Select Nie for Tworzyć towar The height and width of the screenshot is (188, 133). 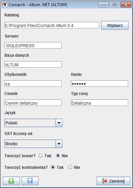coord(58,156)
